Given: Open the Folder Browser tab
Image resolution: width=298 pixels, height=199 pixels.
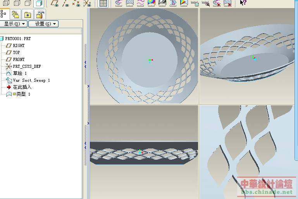Looking at the screenshot, I should (x=16, y=15).
